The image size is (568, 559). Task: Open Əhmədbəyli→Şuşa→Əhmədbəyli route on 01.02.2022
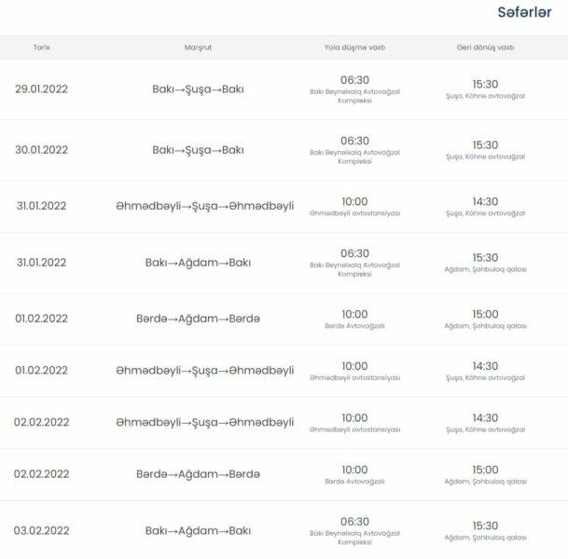(204, 371)
